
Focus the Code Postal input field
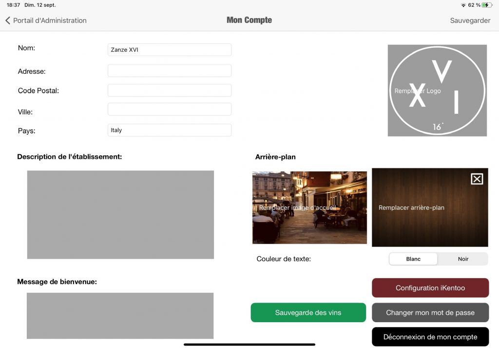(x=170, y=90)
